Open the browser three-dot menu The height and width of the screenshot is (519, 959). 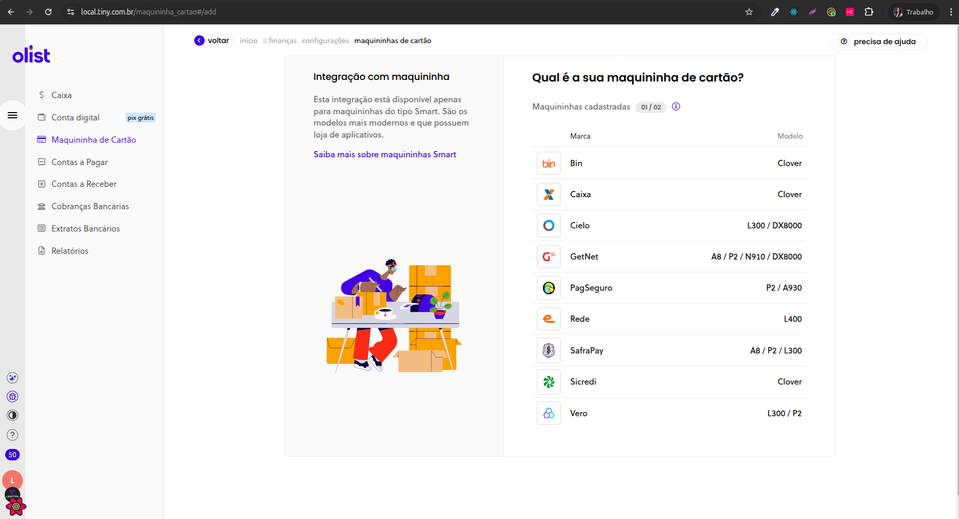click(951, 12)
